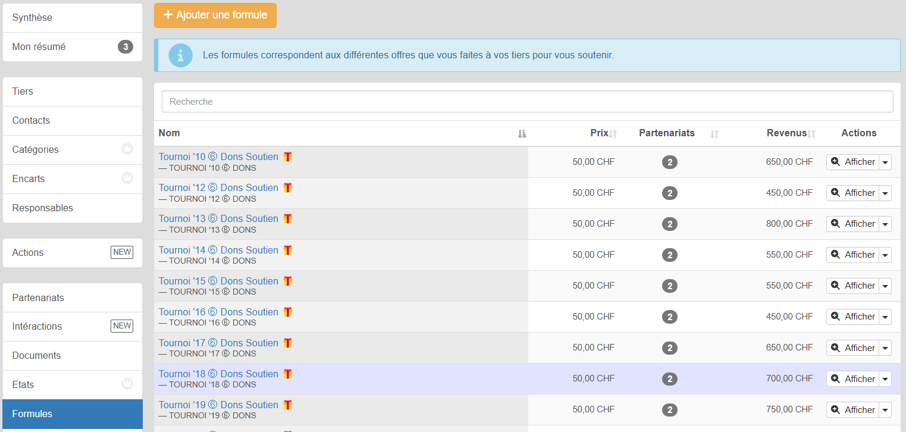Click the gift icon on Tournoi '10 row
Screen dimensions: 906x432
click(288, 157)
